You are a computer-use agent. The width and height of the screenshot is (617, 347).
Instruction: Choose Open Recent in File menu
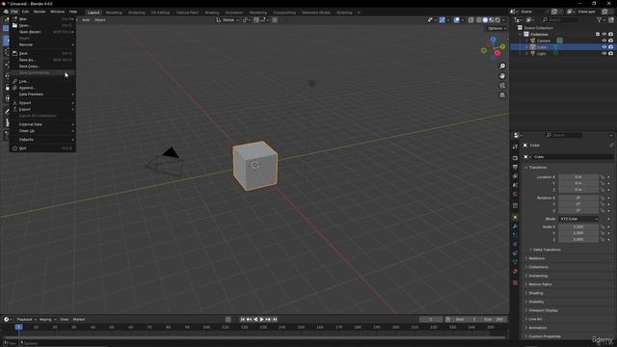(x=42, y=32)
